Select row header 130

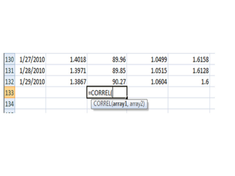10,59
